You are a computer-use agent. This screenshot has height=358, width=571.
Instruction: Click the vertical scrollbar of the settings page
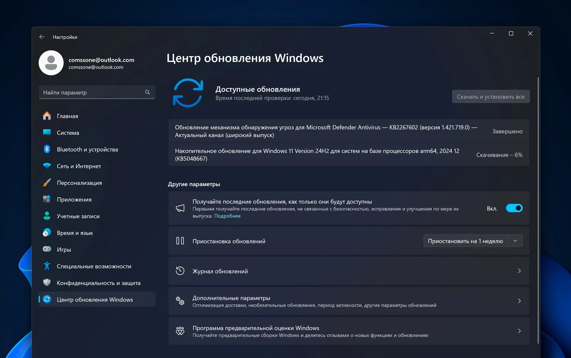pos(538,209)
